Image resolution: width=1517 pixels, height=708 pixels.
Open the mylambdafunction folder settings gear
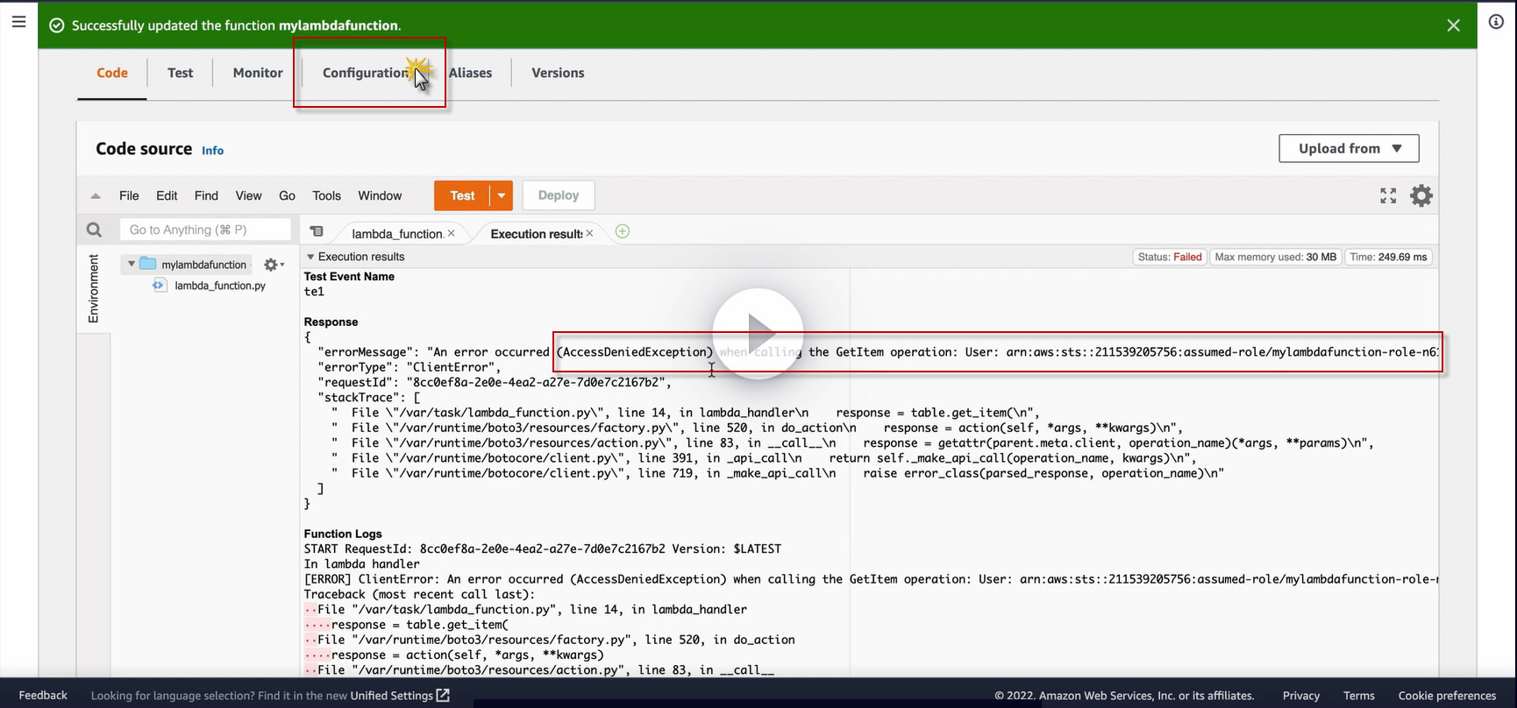coord(272,265)
